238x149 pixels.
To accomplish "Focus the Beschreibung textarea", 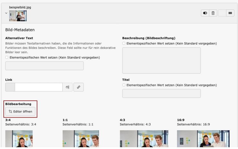I will [161, 60].
